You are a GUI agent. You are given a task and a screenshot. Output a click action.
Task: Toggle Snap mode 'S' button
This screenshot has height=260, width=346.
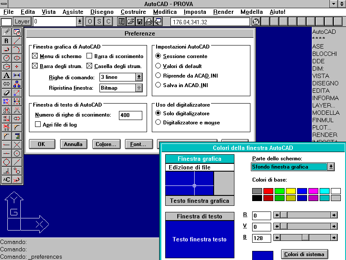coord(99,21)
